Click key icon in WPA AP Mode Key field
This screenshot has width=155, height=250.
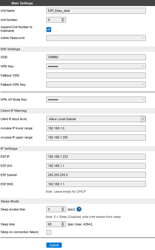143,100
